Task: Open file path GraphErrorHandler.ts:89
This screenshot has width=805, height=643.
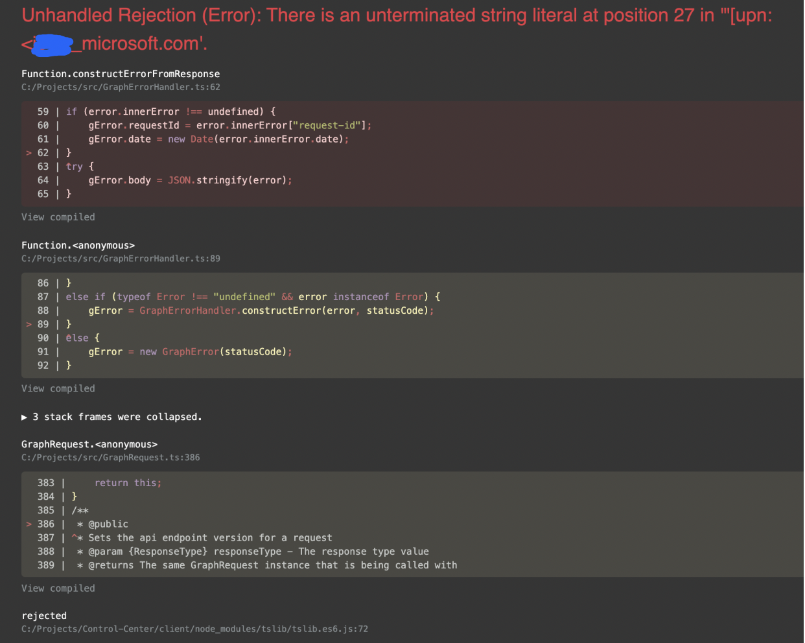Action: 121,258
